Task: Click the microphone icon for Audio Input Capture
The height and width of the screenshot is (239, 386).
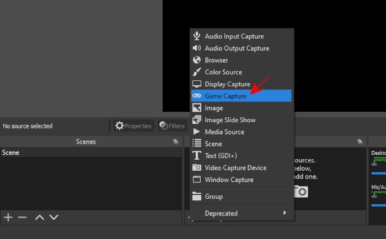Action: (196, 36)
